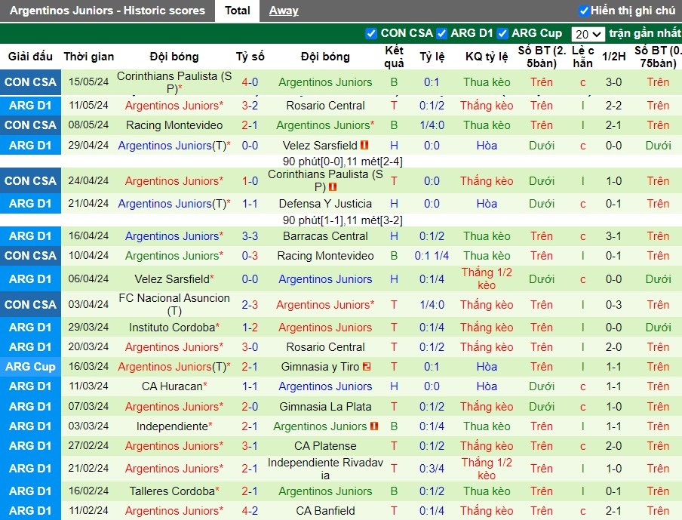
Task: Click the 4-2 score versus CA Banfield
Action: tap(250, 510)
